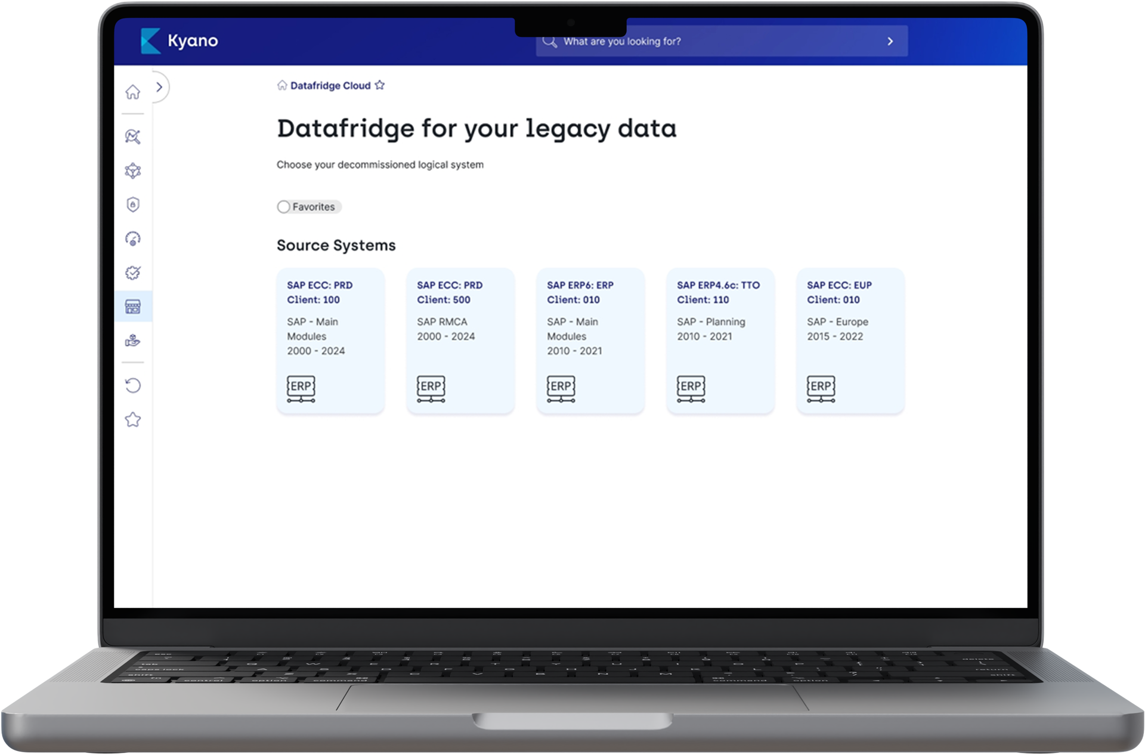Click the cube network sidebar icon
Screen dimensions: 1145x754
click(x=132, y=171)
